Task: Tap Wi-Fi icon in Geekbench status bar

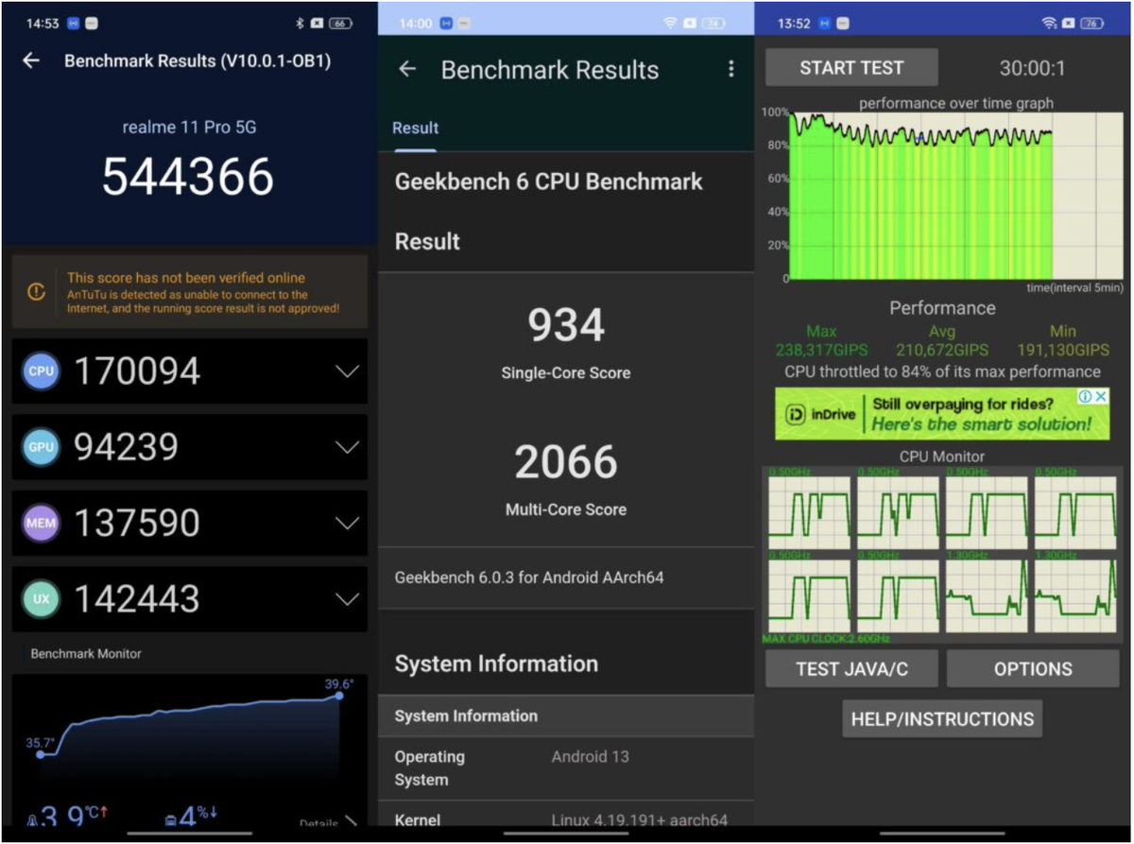Action: (x=671, y=23)
